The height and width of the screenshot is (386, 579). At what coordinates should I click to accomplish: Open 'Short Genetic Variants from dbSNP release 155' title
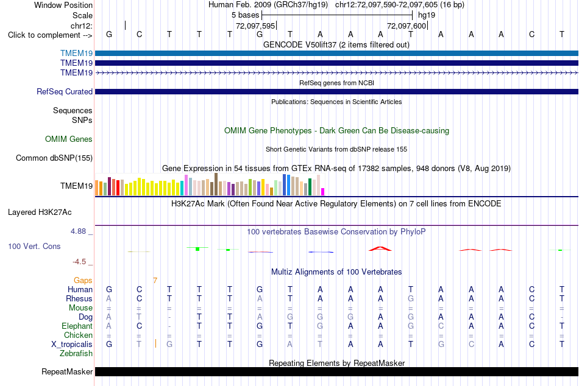click(x=336, y=149)
